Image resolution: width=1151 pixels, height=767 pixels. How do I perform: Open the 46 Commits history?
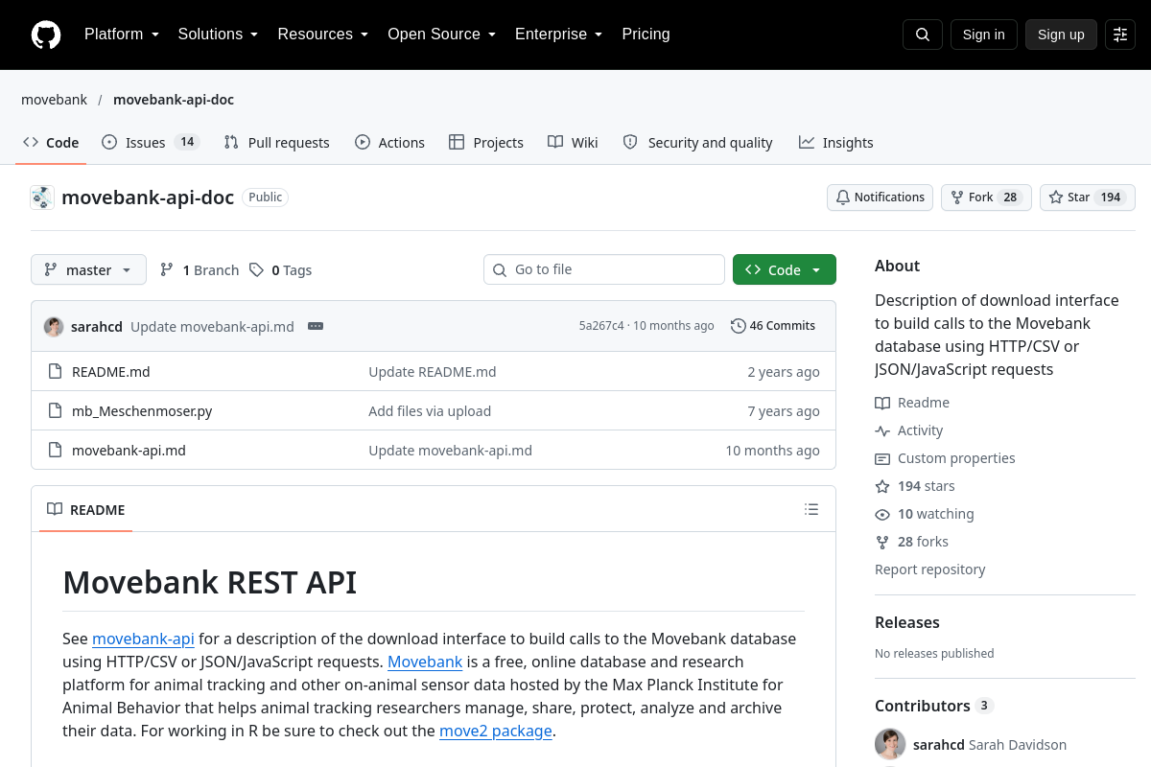coord(773,326)
